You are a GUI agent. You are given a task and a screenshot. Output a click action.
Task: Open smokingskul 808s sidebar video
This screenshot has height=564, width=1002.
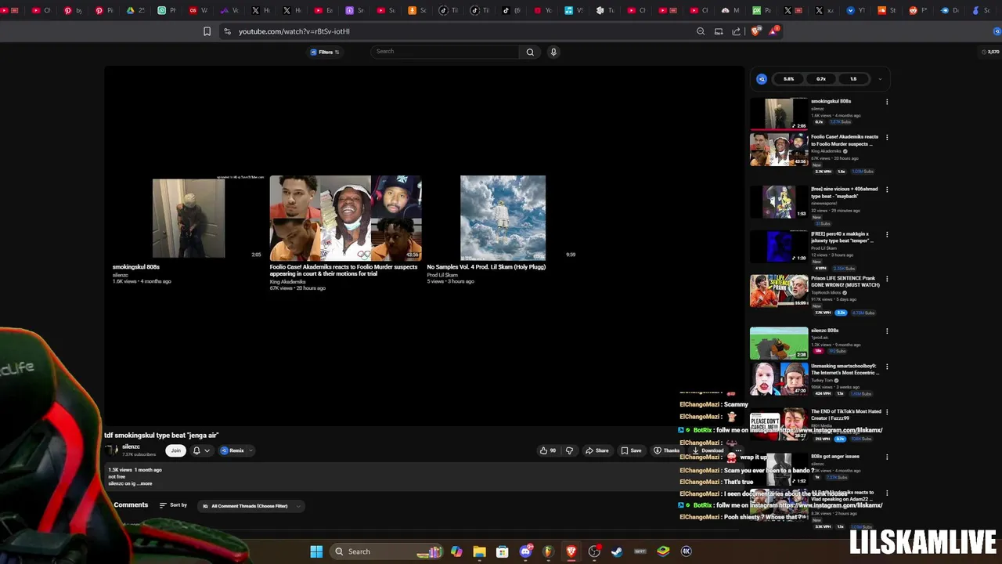[x=779, y=114]
